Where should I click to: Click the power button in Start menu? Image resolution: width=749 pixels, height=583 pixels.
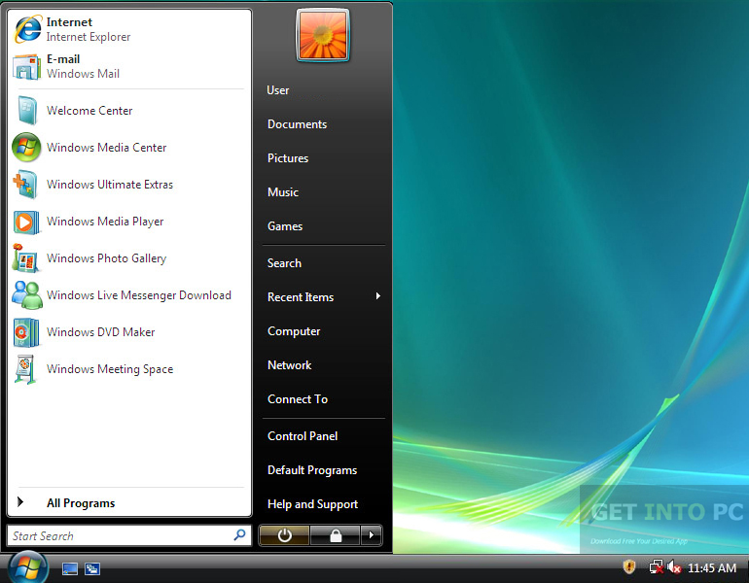(x=284, y=535)
